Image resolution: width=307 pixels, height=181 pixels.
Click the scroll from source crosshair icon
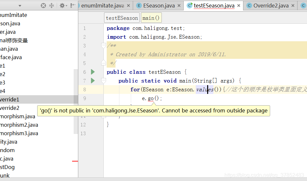(x=43, y=6)
